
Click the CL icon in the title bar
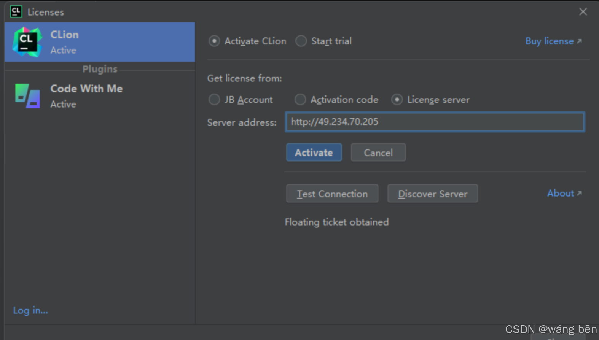click(16, 12)
